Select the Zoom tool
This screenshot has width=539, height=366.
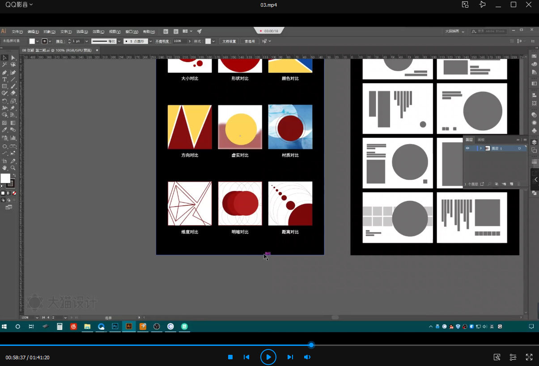[13, 168]
